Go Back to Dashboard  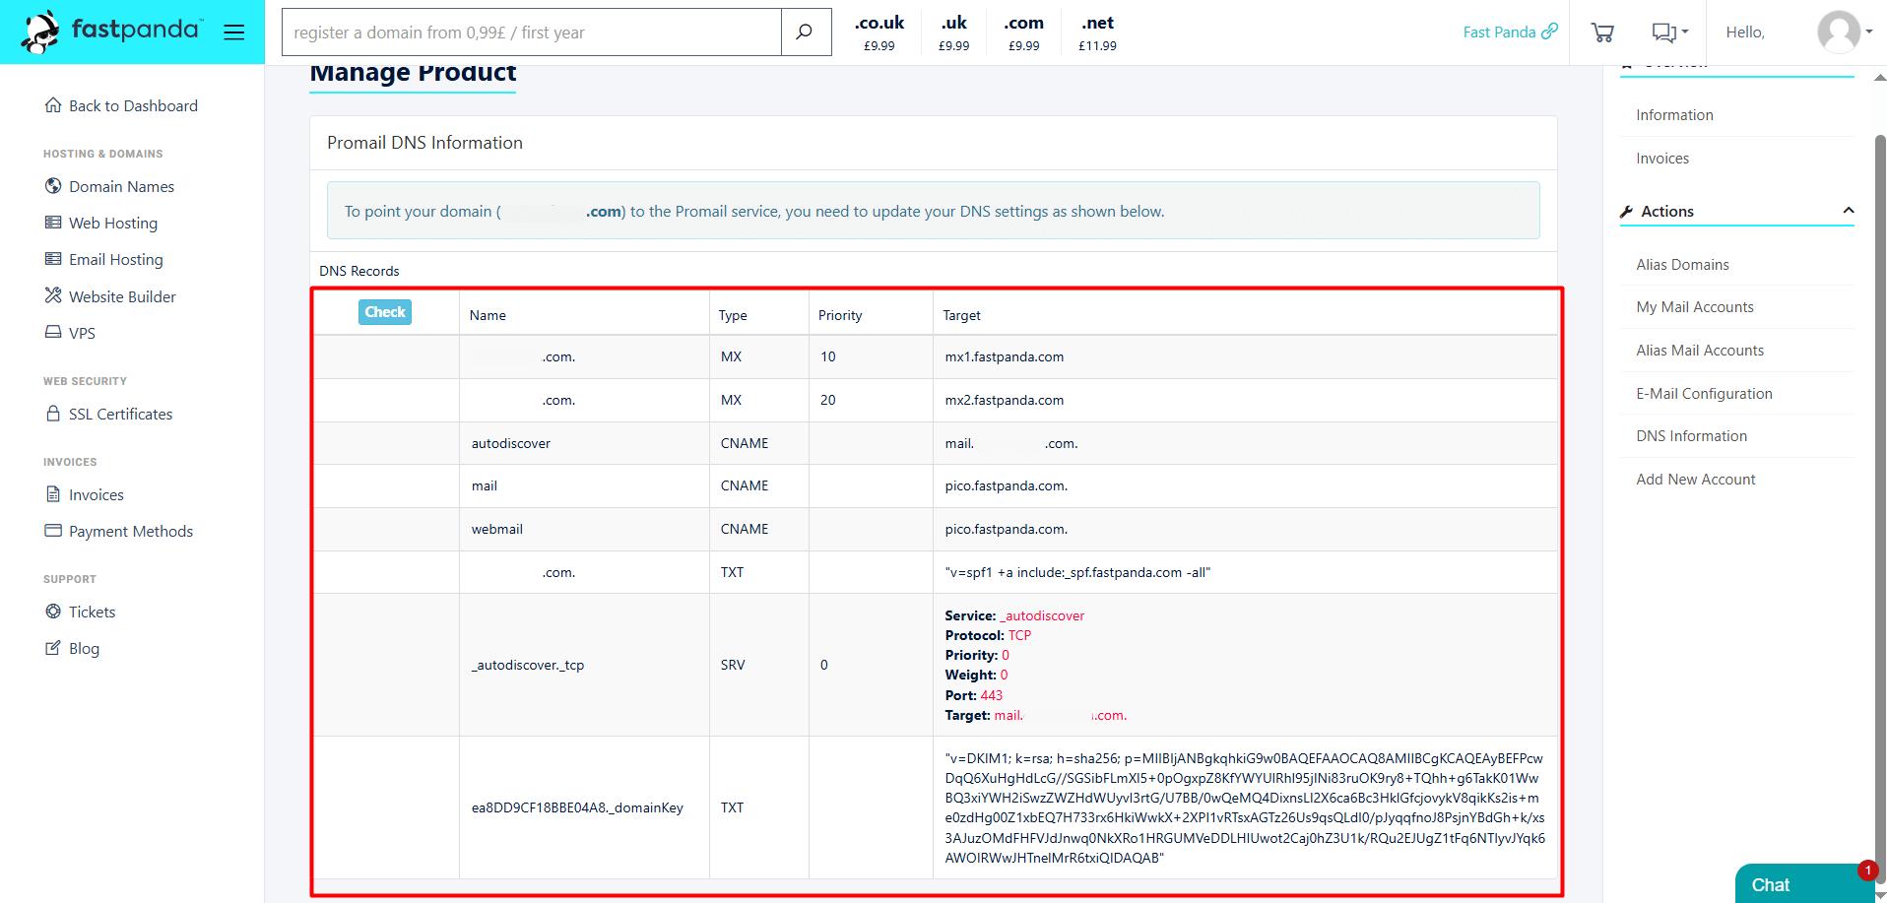click(x=133, y=105)
